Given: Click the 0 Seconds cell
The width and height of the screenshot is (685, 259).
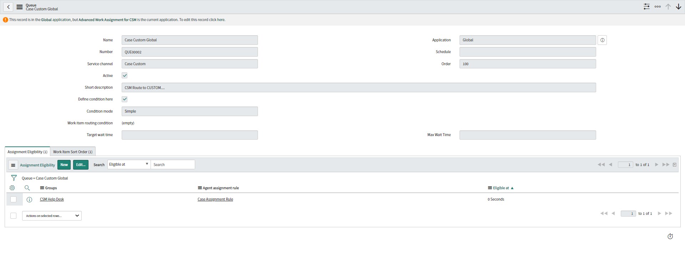Looking at the screenshot, I should tap(496, 200).
